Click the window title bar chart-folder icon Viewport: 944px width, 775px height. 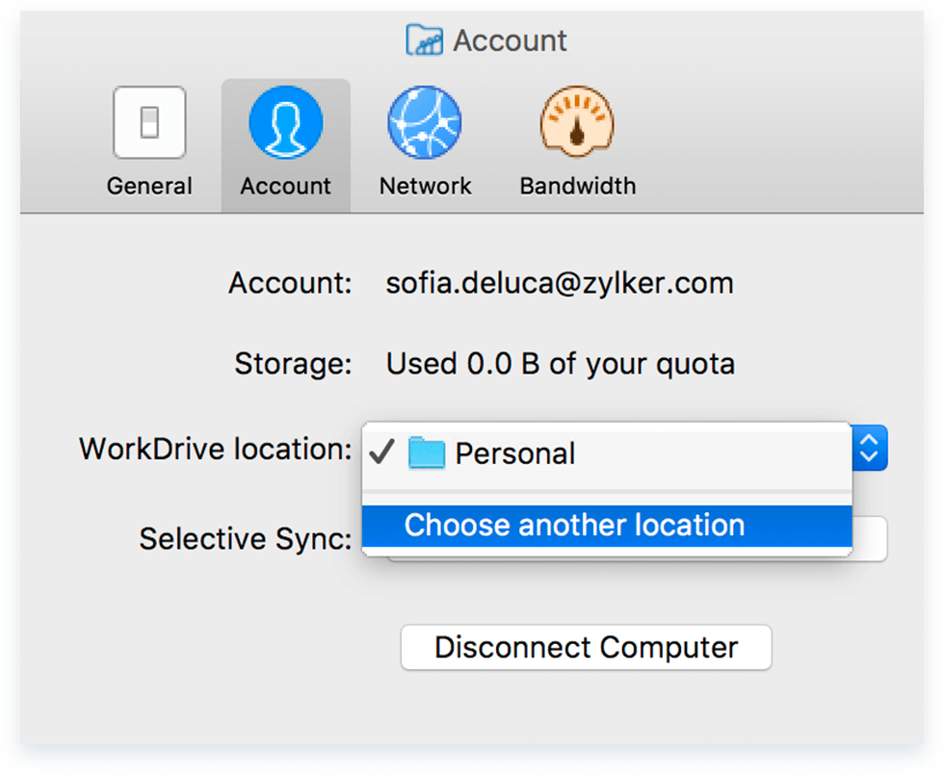tap(424, 40)
